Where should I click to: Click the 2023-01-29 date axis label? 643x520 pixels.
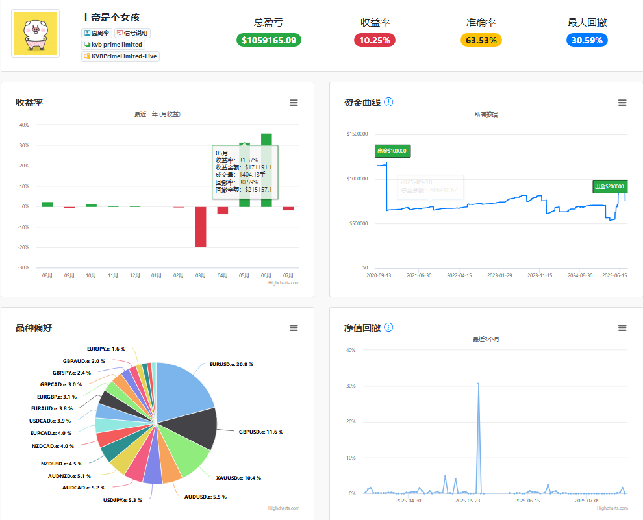click(499, 275)
